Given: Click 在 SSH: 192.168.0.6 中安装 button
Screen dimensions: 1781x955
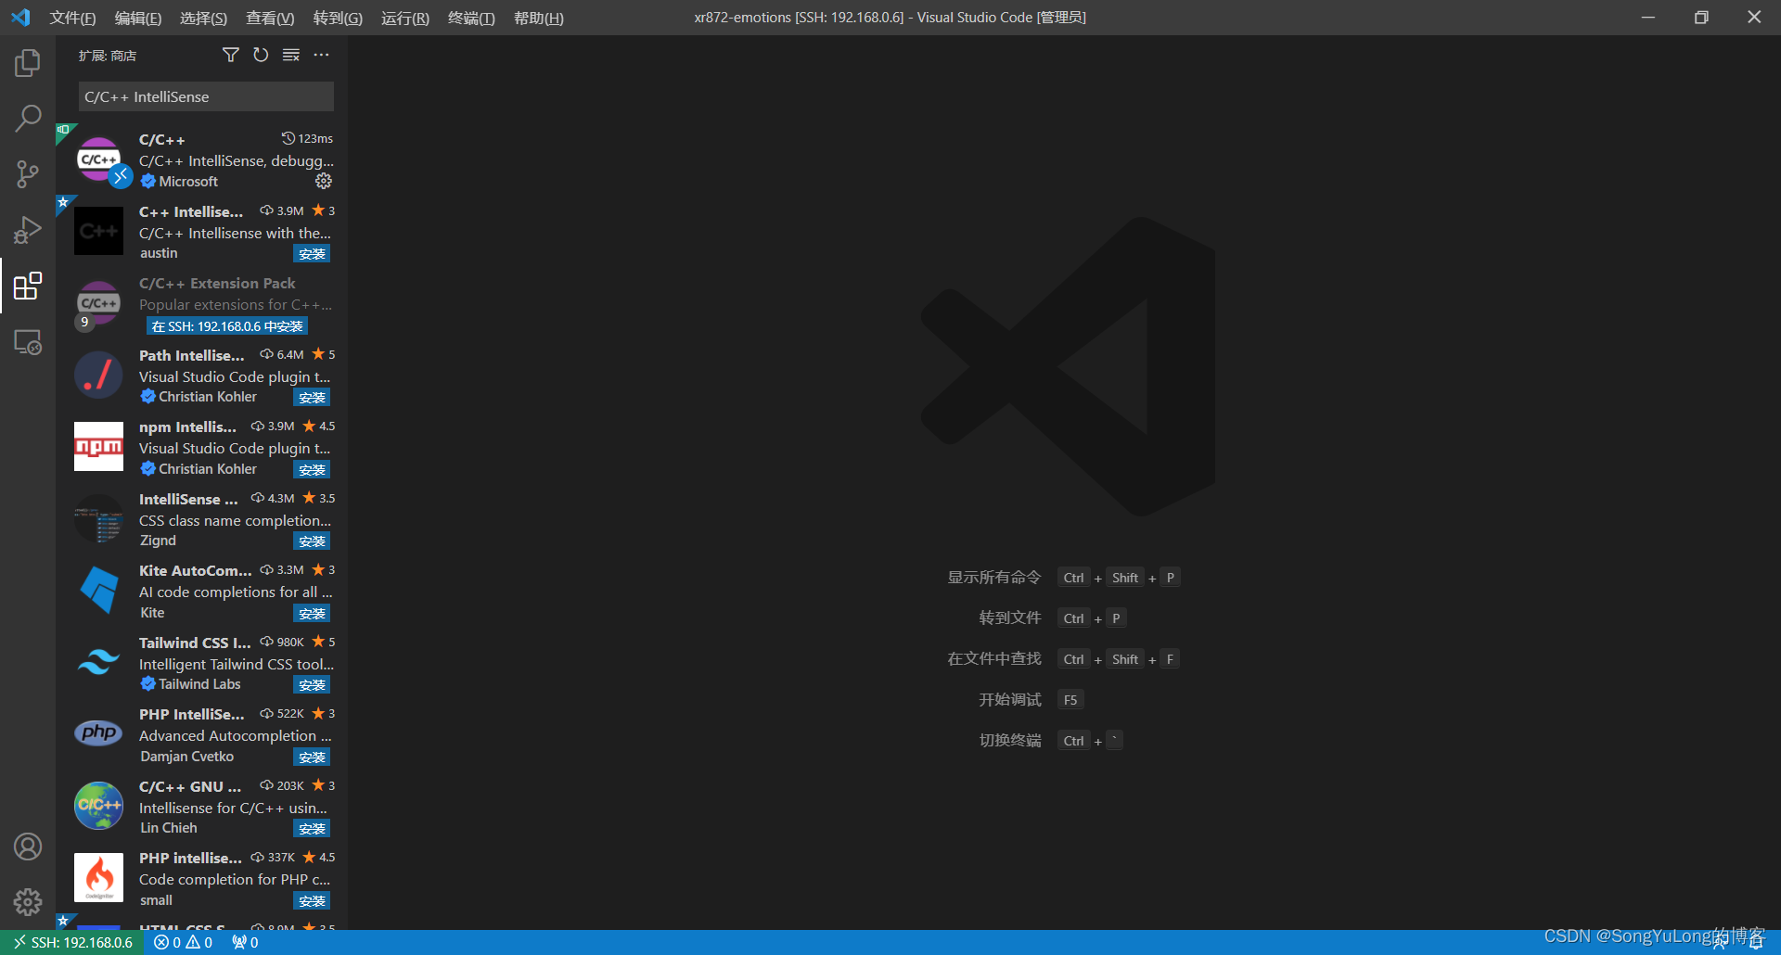Looking at the screenshot, I should 227,326.
